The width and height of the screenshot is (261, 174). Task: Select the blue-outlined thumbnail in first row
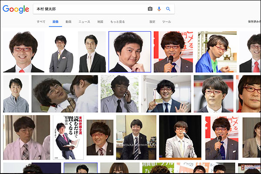130,52
